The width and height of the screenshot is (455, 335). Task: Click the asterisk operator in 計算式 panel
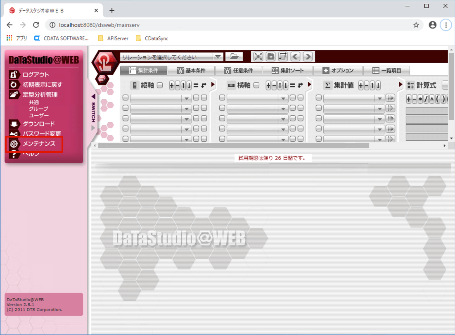pyautogui.click(x=420, y=99)
